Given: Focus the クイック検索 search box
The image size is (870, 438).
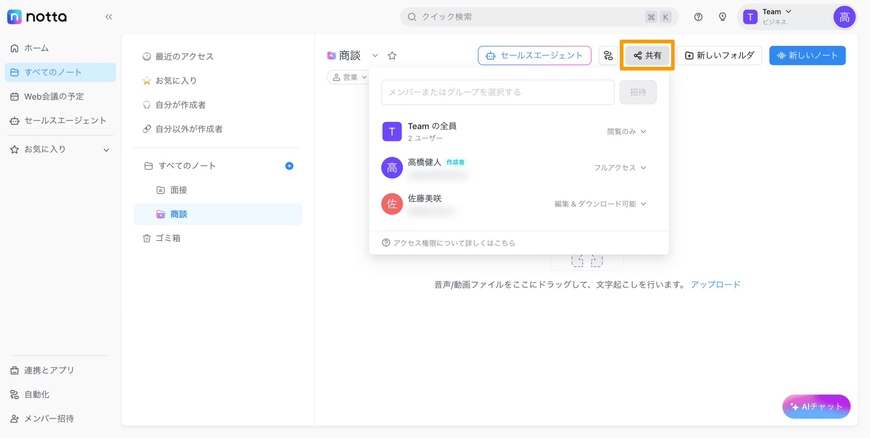Looking at the screenshot, I should coord(539,17).
